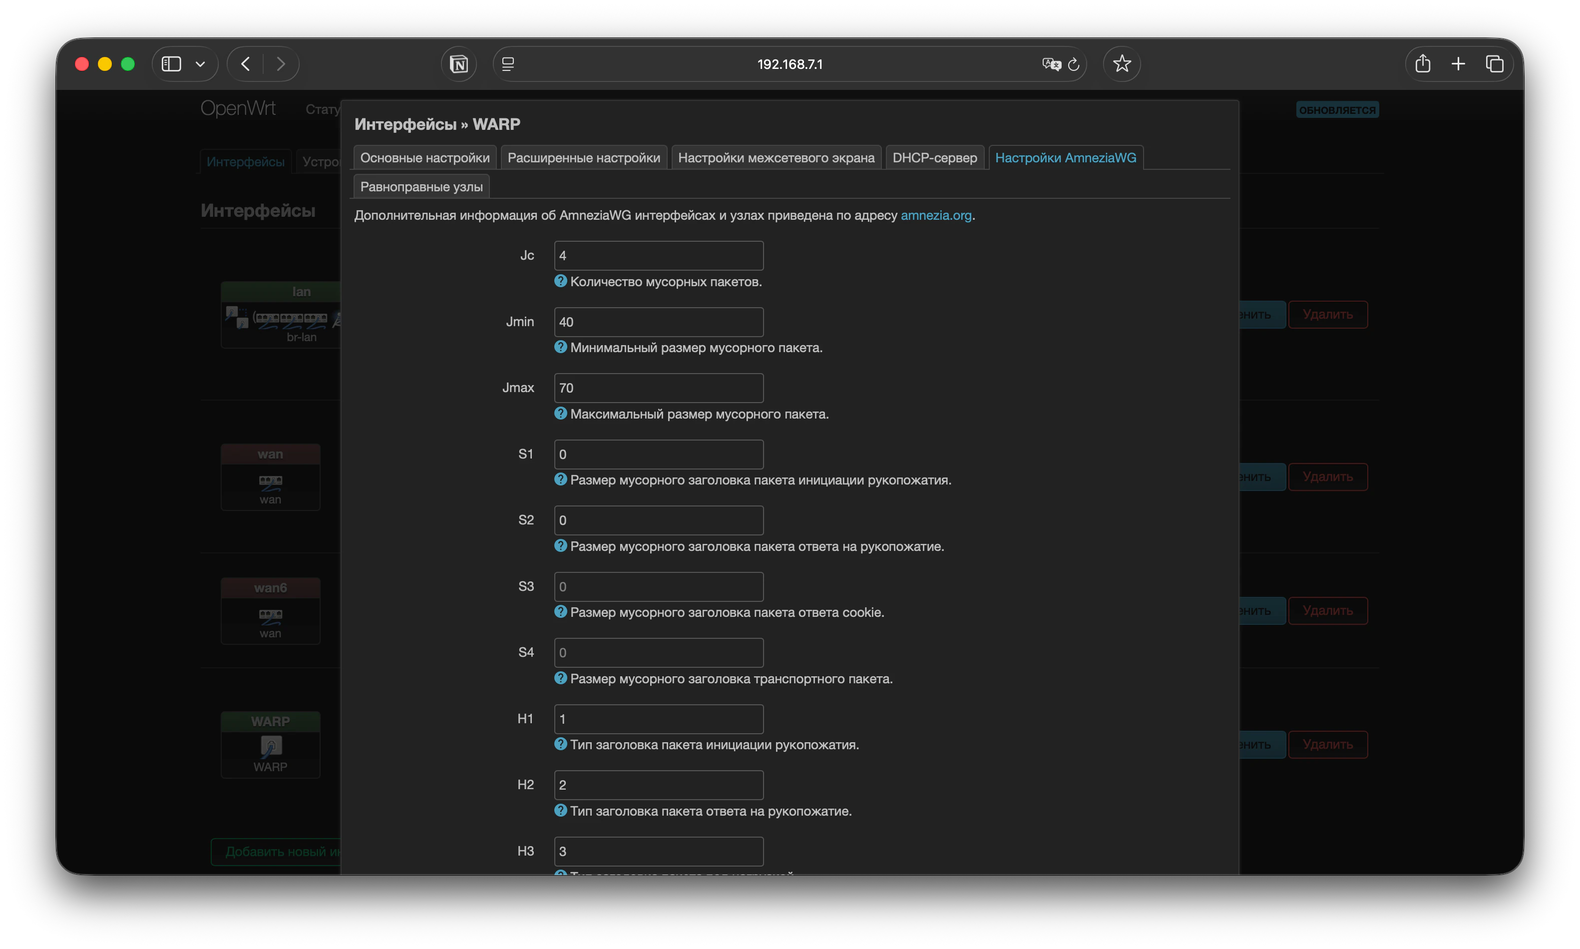Image resolution: width=1580 pixels, height=949 pixels.
Task: Select the S4 input field
Action: (658, 653)
